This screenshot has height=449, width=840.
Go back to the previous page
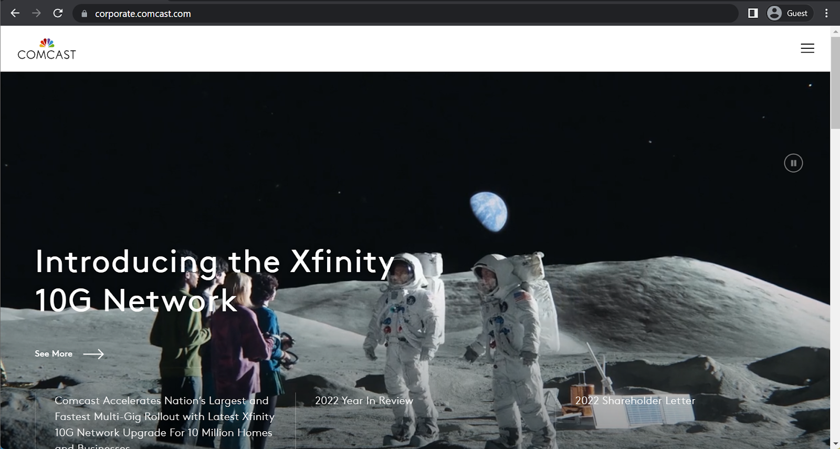tap(15, 13)
